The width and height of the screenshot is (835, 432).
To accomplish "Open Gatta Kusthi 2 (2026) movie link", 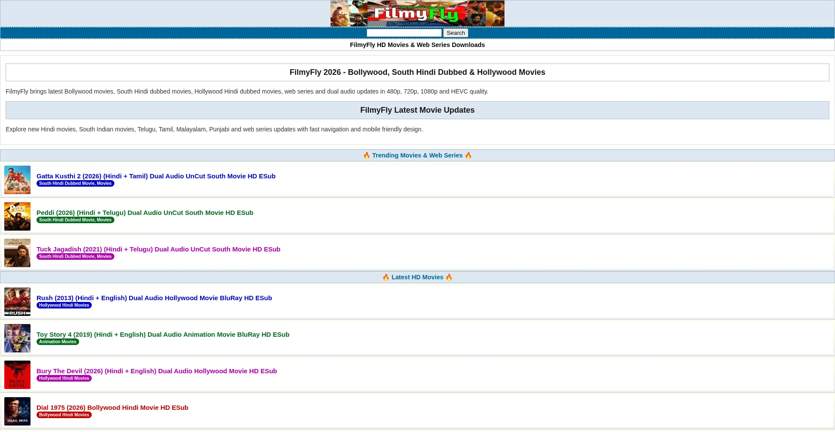I will click(156, 176).
